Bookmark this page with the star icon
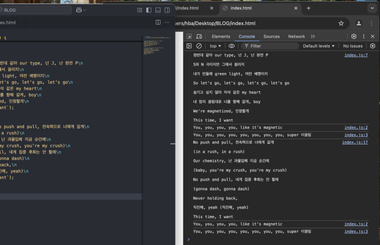This screenshot has width=380, height=245. 341,23
